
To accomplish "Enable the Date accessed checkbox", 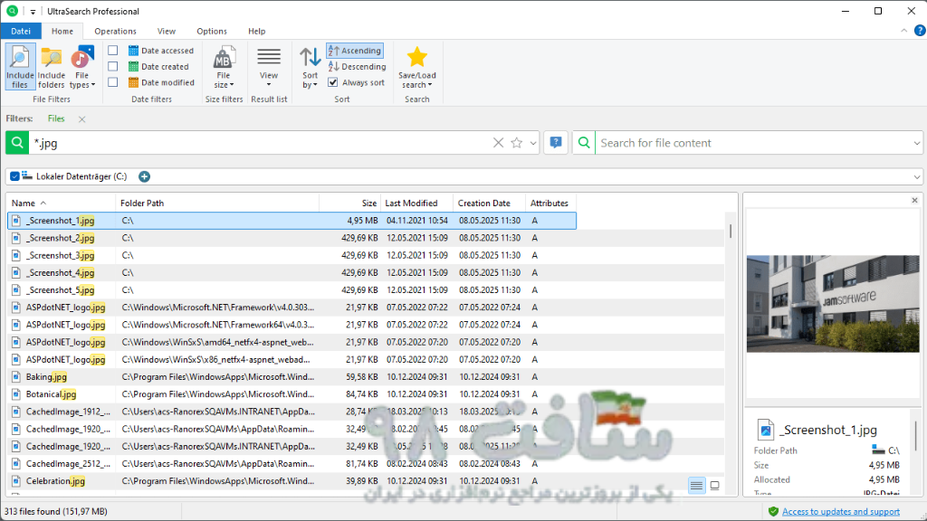I will [113, 51].
